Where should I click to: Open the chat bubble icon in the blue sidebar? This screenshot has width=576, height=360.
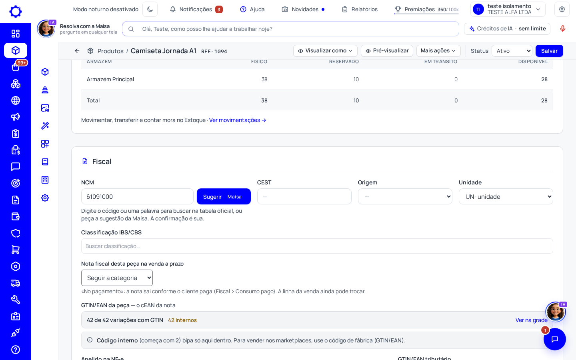16,167
